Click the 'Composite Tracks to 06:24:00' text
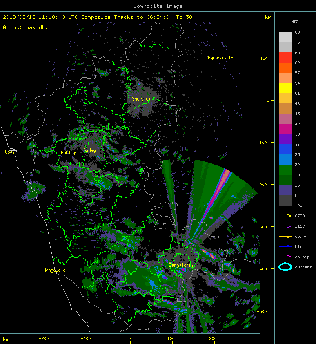Viewport: 316px width, 344px height. 127,17
